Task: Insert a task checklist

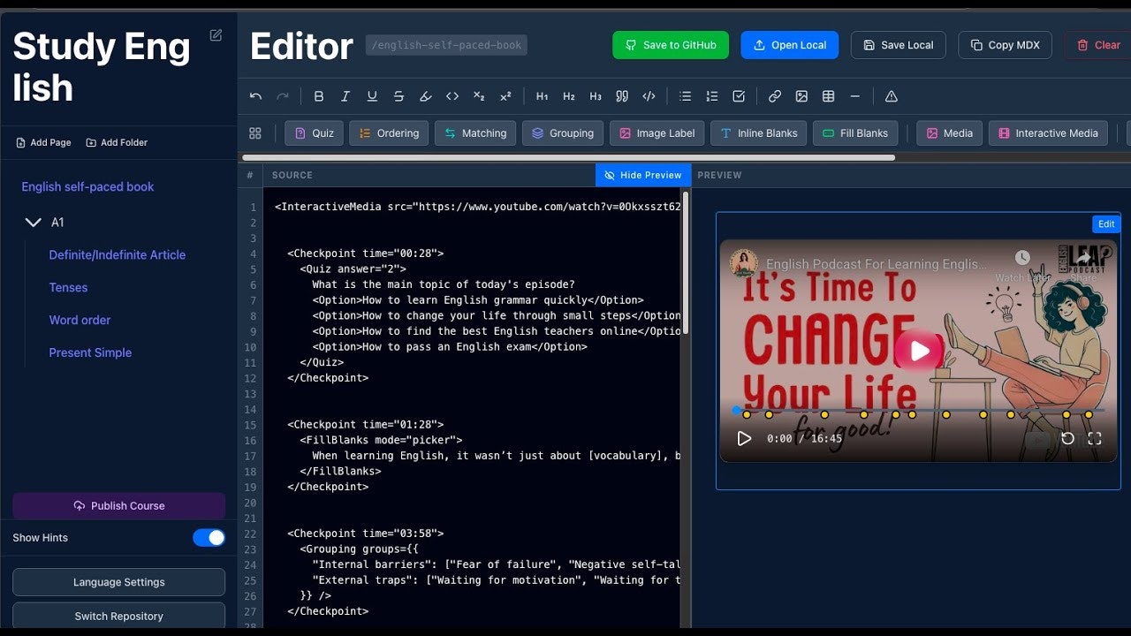Action: (x=739, y=96)
